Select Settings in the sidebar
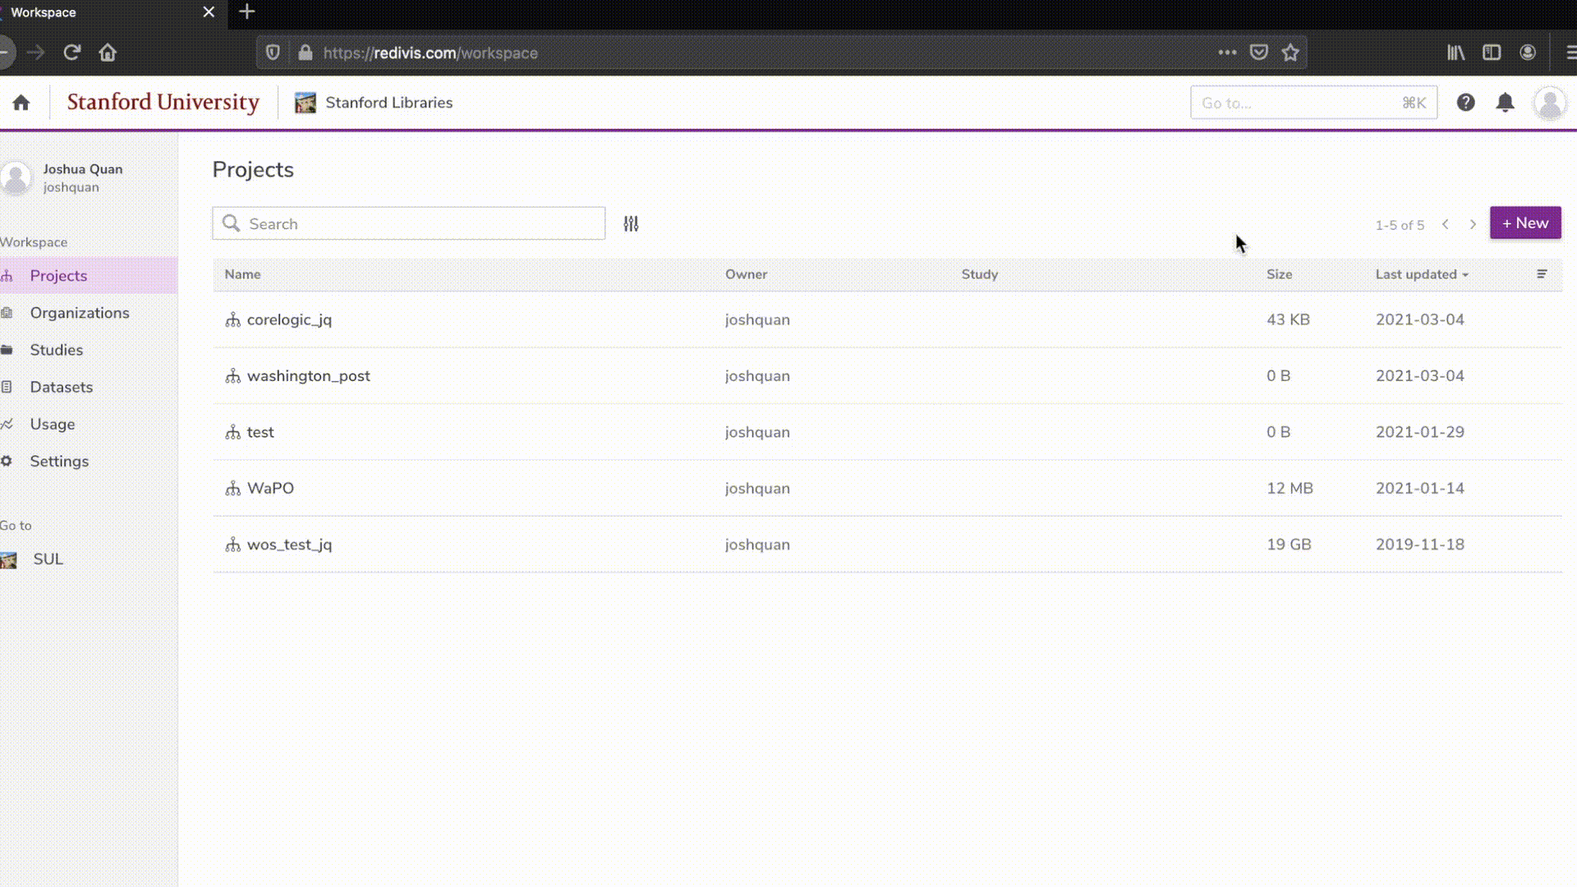 tap(59, 462)
